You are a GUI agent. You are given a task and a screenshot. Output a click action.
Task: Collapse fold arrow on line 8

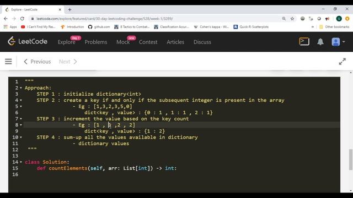(x=21, y=125)
